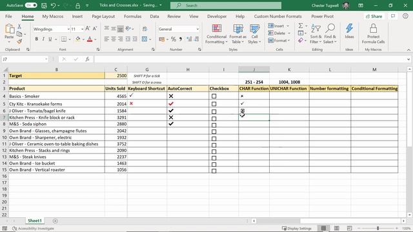Click the Format Painter brush icon
This screenshot has width=413, height=232.
19,41
